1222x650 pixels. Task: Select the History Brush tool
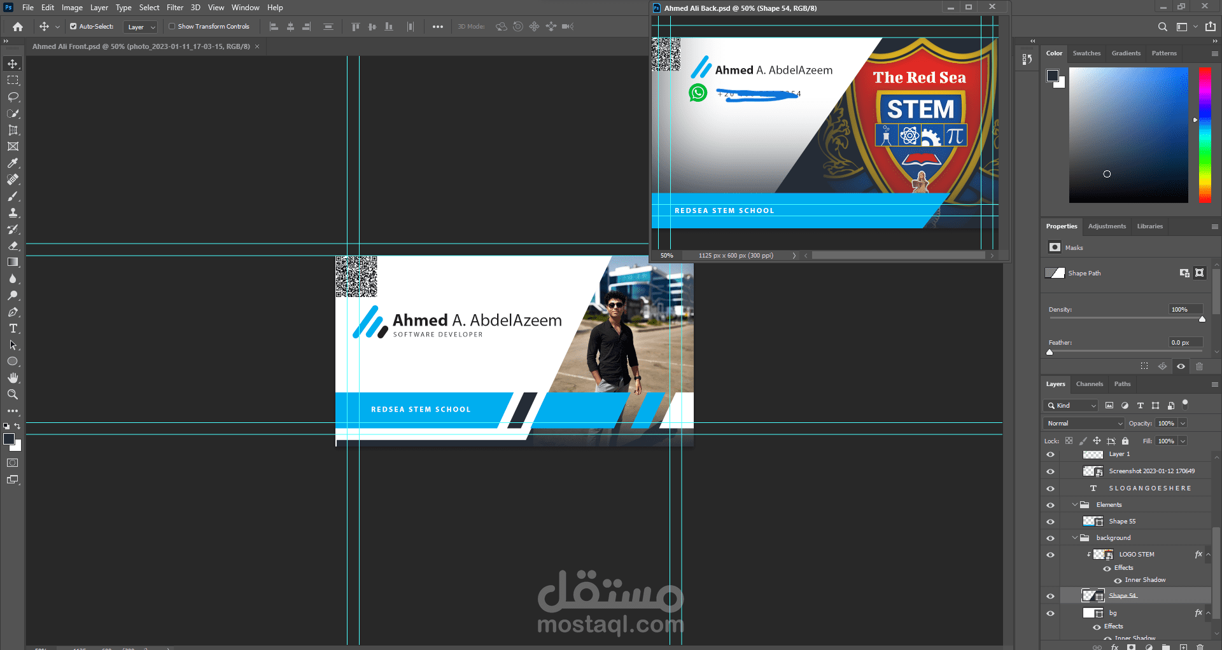point(13,229)
